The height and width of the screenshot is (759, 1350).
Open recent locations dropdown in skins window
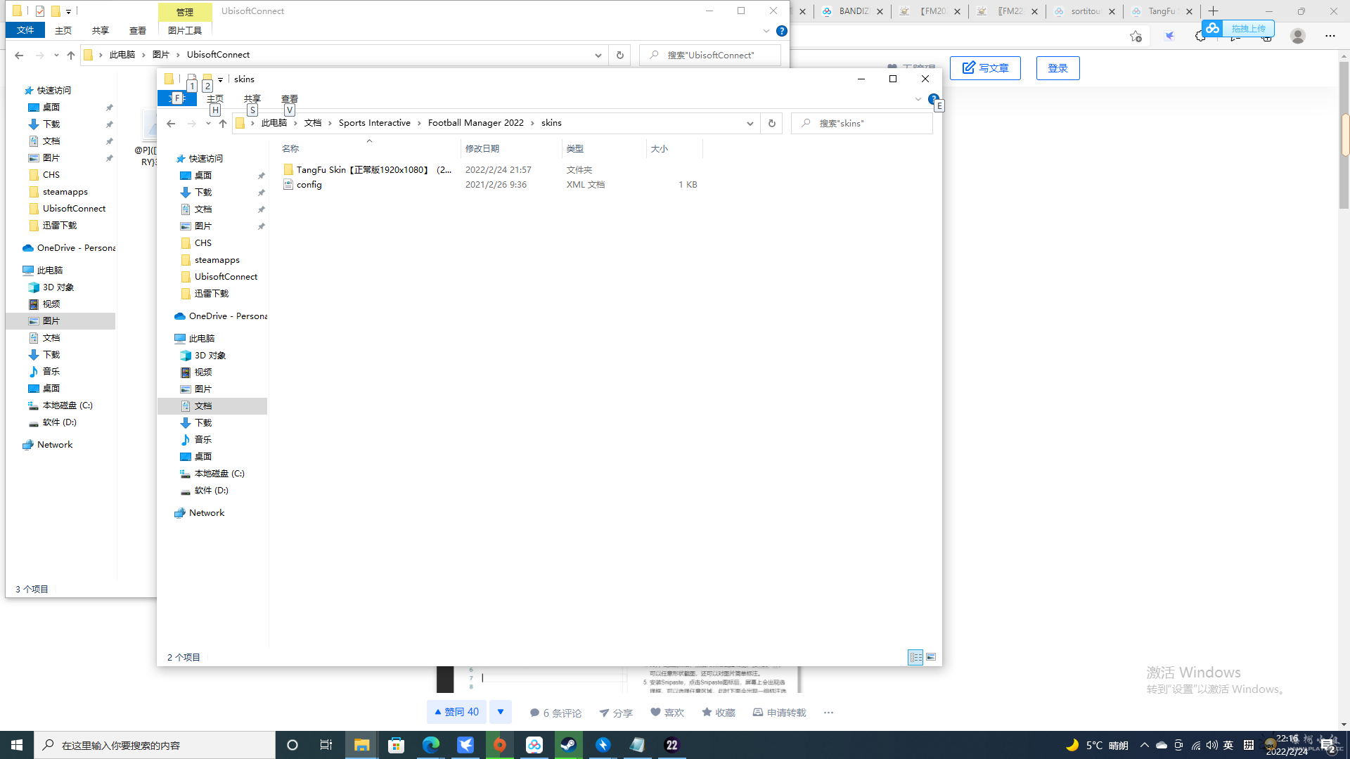point(208,124)
